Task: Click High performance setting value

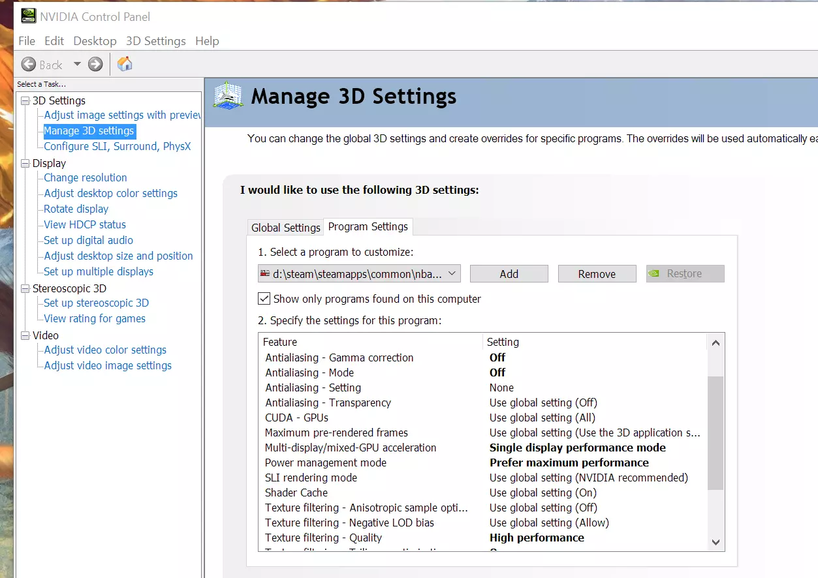Action: coord(537,538)
